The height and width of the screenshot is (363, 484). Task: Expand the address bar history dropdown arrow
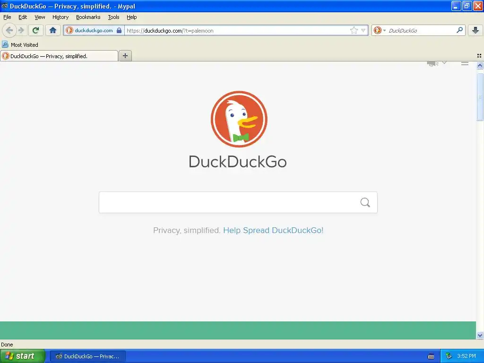click(363, 30)
